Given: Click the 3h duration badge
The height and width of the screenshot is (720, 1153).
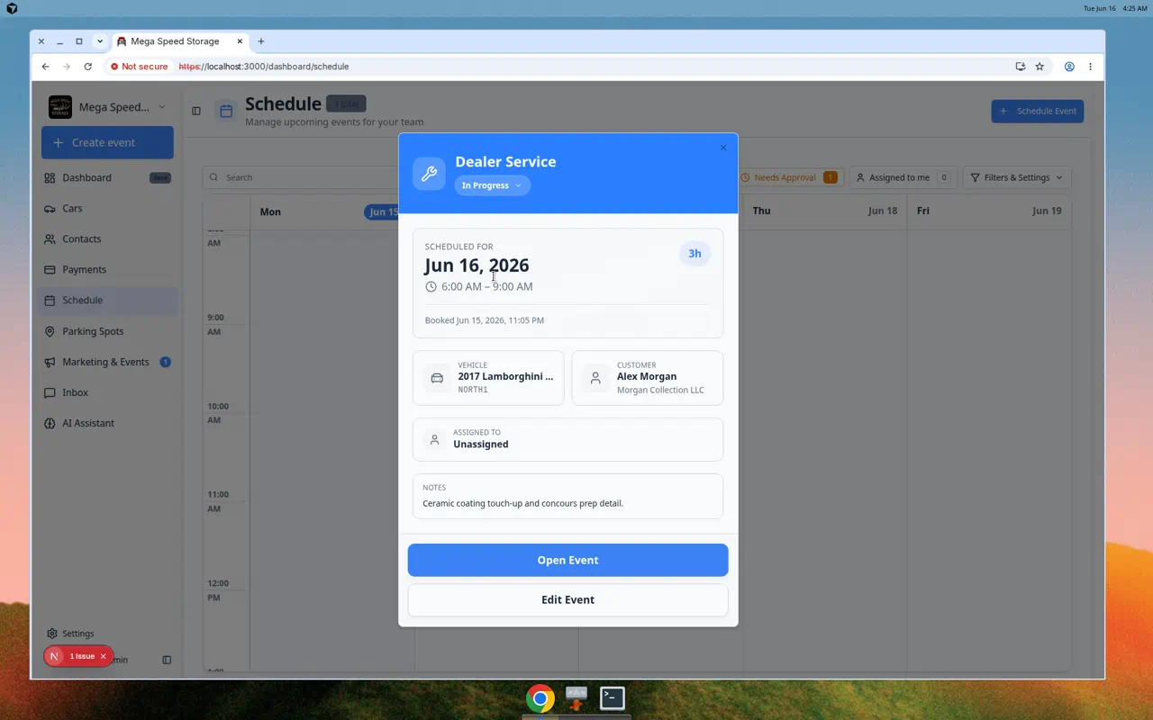Looking at the screenshot, I should coord(695,254).
